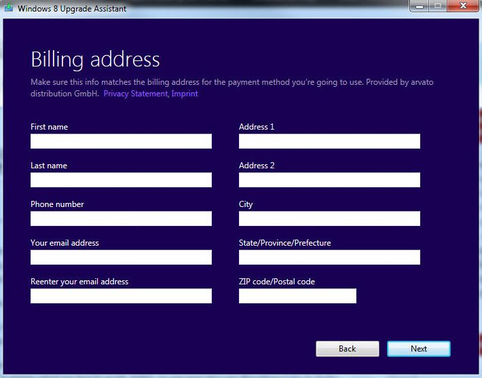Go back with the Back button

[x=348, y=349]
